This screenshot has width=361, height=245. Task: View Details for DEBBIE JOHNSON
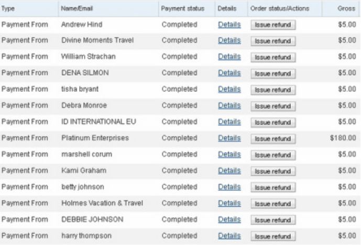(x=229, y=220)
